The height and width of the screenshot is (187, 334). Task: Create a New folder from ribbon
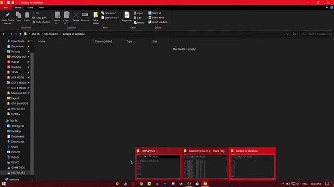point(96,18)
